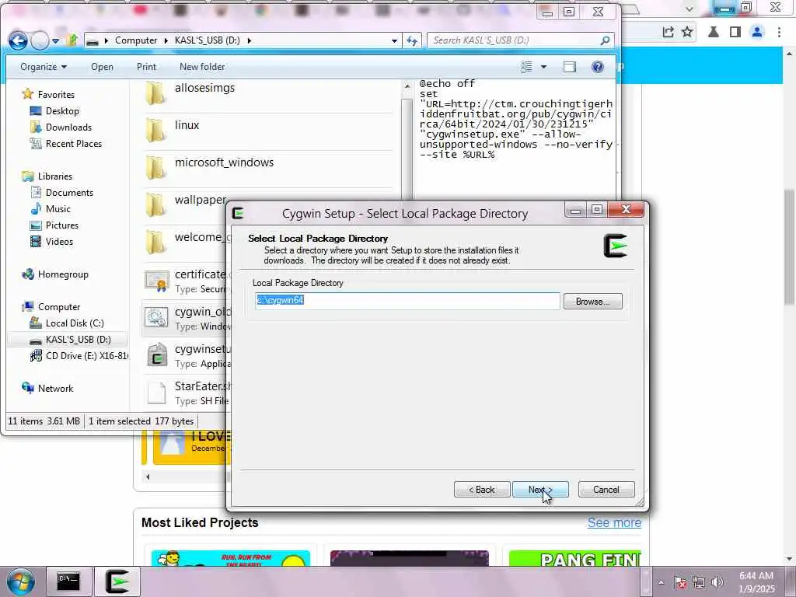Click the volume speaker tray icon
796x597 pixels.
pyautogui.click(x=717, y=582)
